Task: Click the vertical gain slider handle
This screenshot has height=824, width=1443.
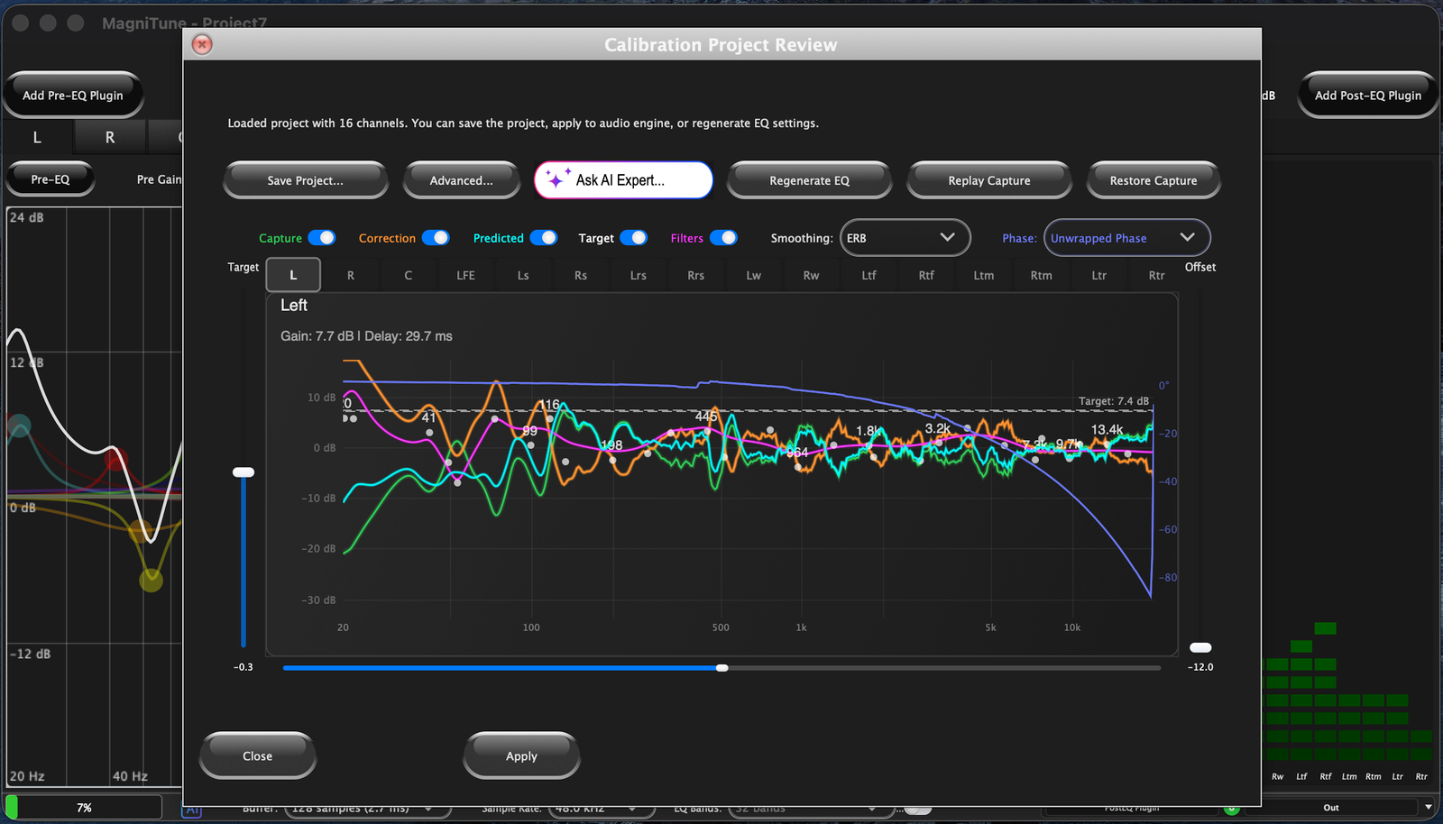Action: pyautogui.click(x=243, y=472)
